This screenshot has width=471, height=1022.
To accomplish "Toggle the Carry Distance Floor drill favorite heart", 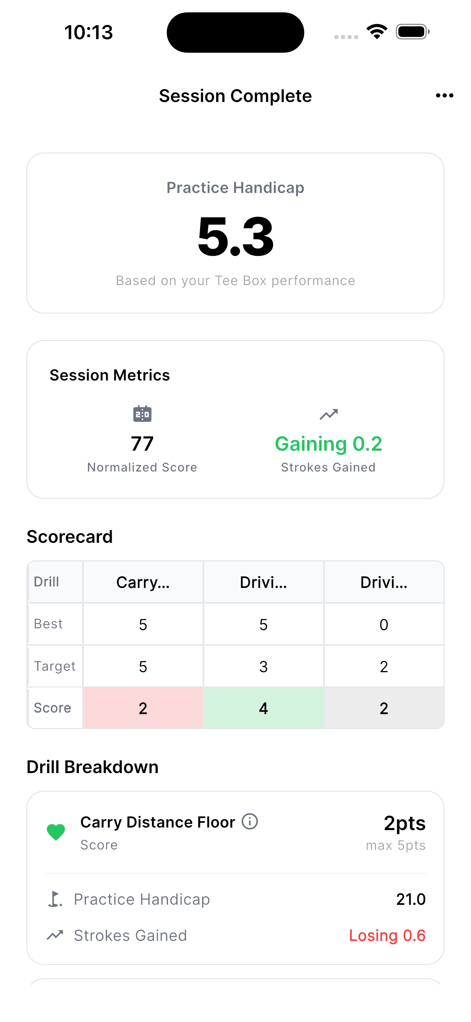I will 56,831.
